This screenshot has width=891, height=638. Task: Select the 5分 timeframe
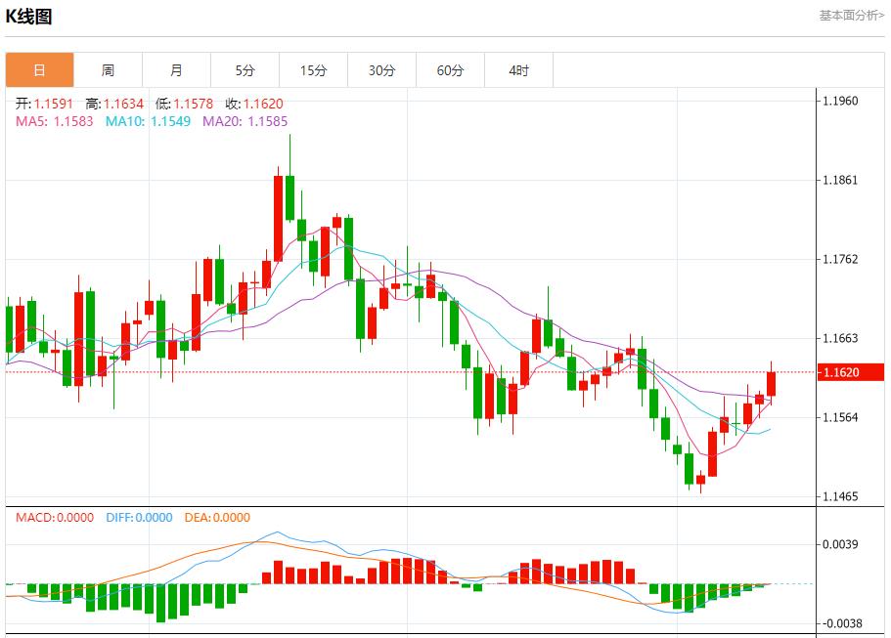pyautogui.click(x=245, y=69)
